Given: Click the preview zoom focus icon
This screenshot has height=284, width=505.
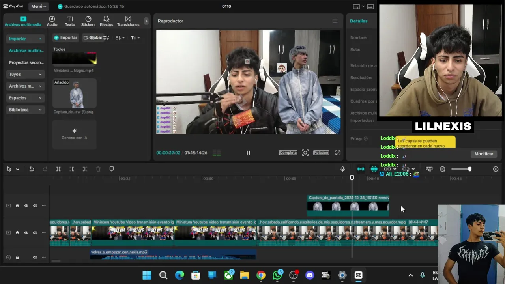Looking at the screenshot, I should [x=305, y=153].
